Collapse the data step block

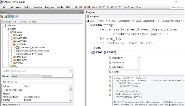point(91,25)
